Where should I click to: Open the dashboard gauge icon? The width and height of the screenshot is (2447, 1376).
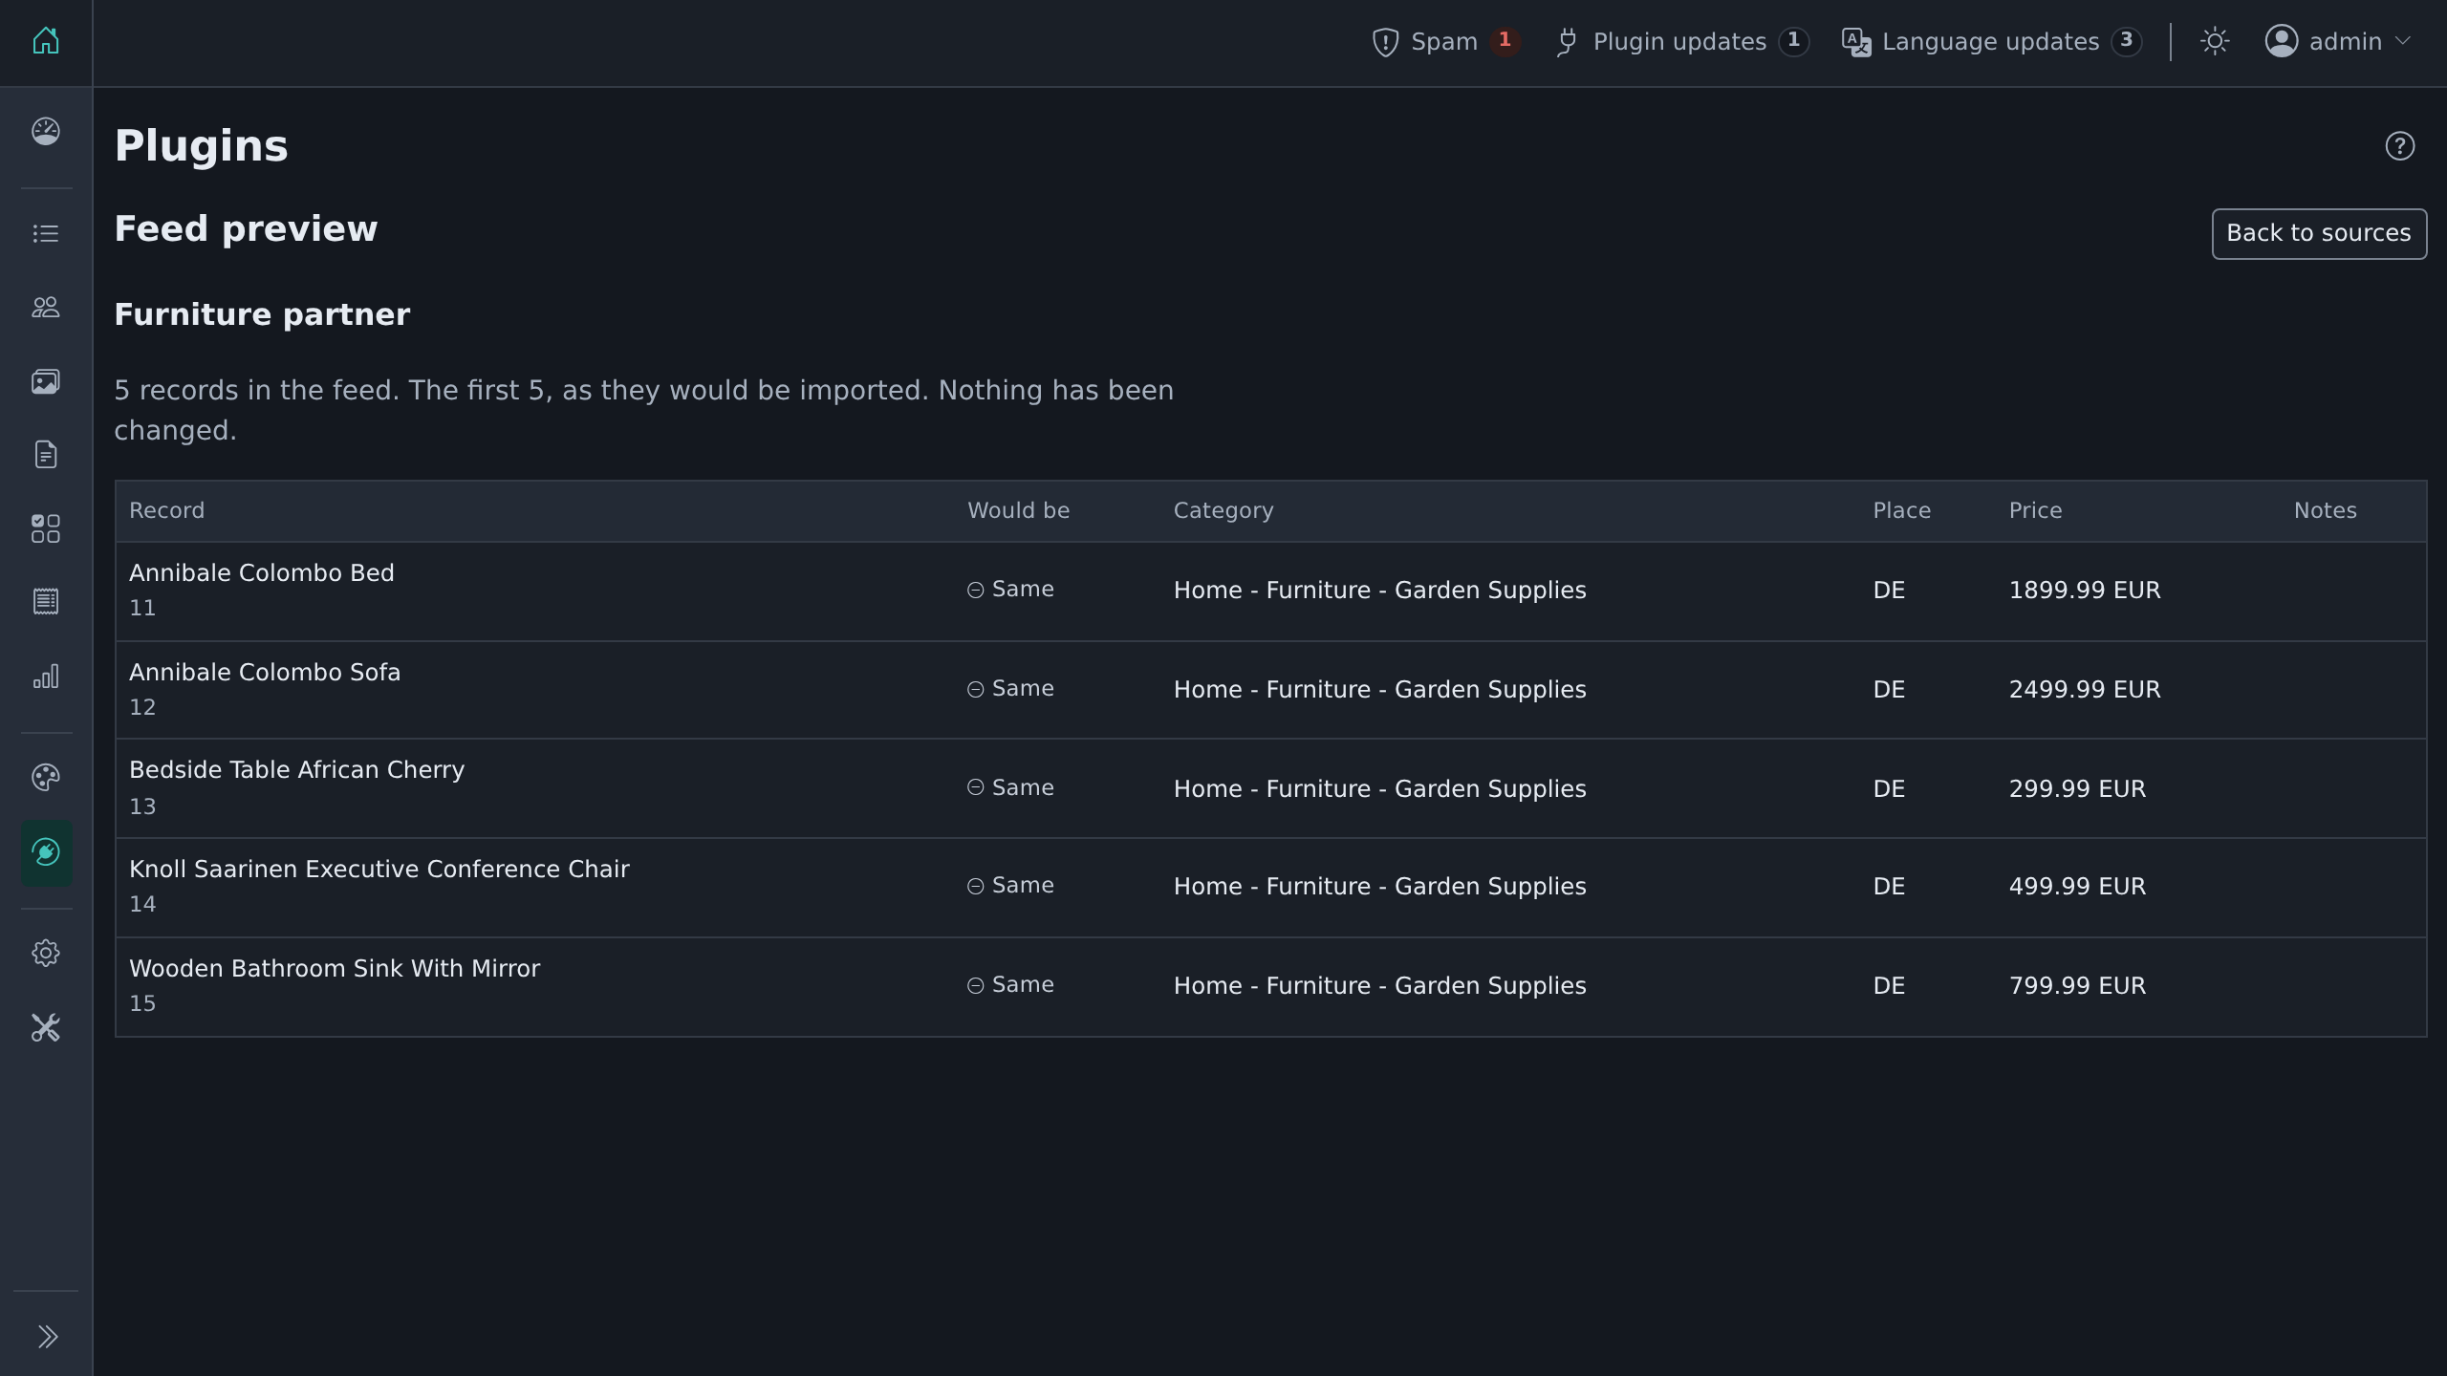pos(46,131)
